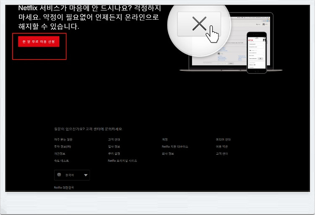The image size is (315, 215).
Task: Open the 투자 정보(IR) link
Action: point(63,146)
